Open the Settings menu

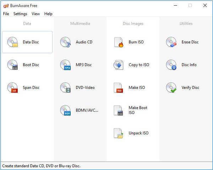20,14
